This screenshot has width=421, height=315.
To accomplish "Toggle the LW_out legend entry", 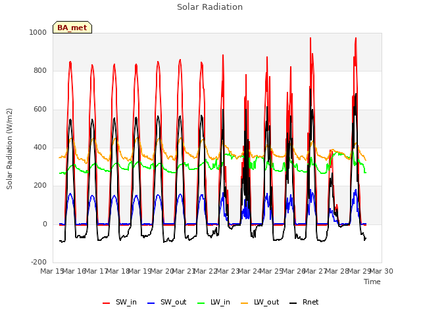I will coord(260,303).
